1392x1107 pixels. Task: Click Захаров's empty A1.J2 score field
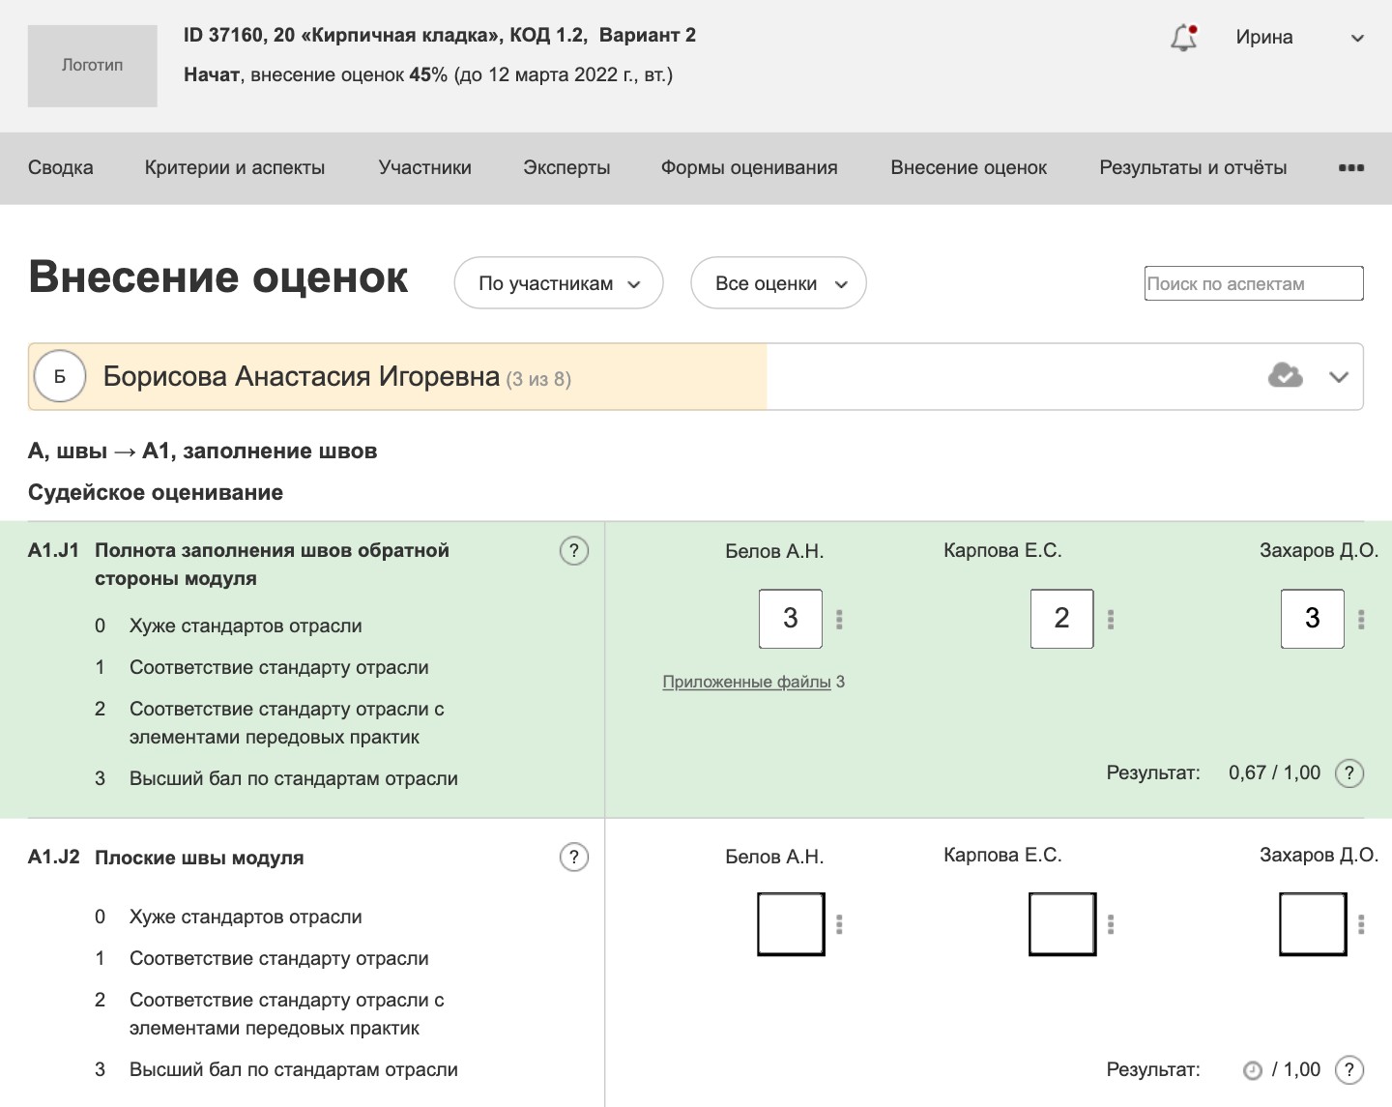1313,924
